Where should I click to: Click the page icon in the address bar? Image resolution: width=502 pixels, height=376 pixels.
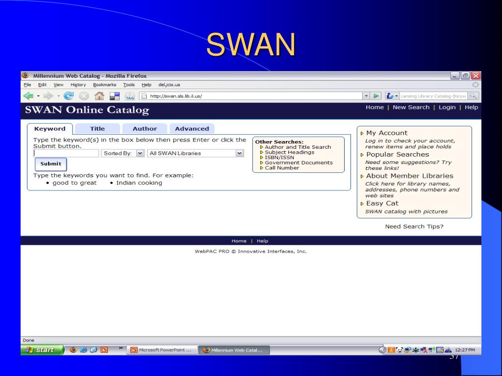coord(144,96)
